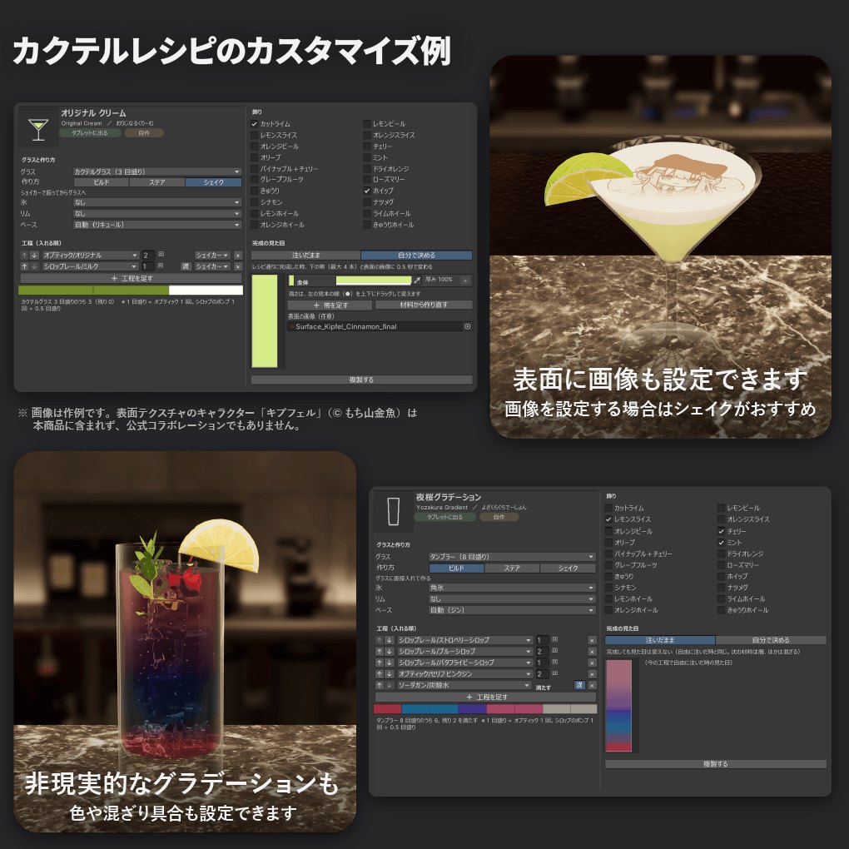The height and width of the screenshot is (849, 849).
Task: Click the 帯を足す button
Action: tap(330, 305)
